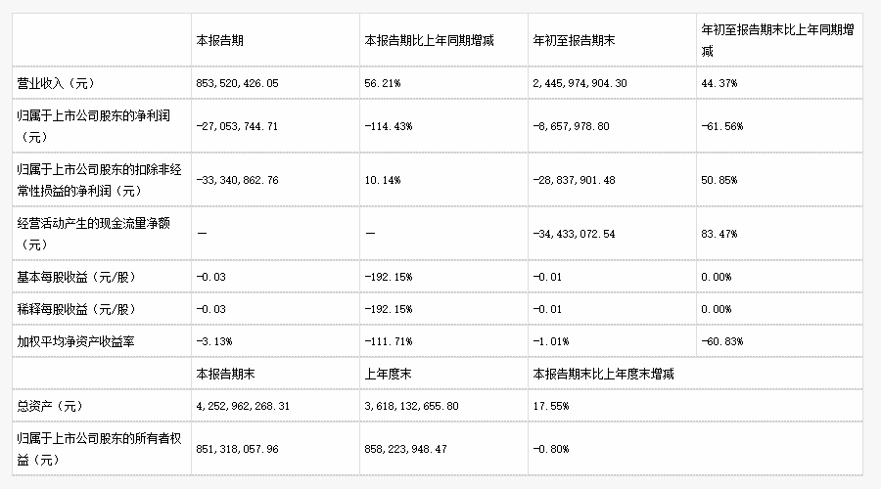Click the -33,340,862.76 adjusted profit cell
Viewport: 881px width, 489px height.
(240, 180)
